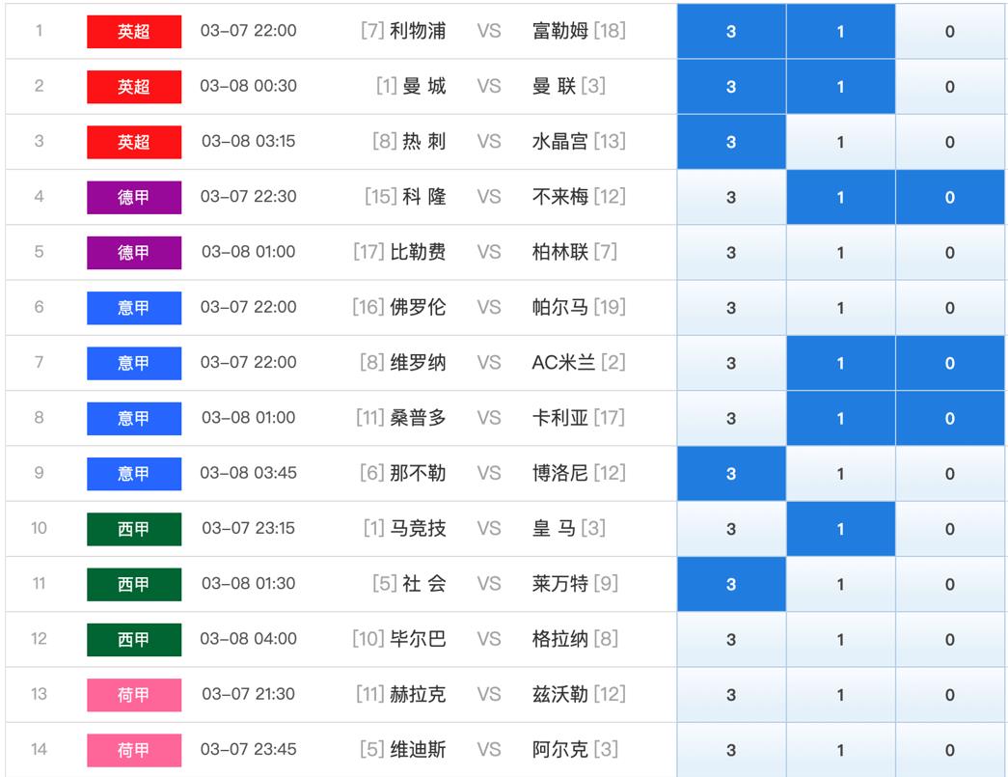The height and width of the screenshot is (777, 1008).
Task: Toggle the 0 pick for 利物浦 vs 富勒姆
Action: point(949,31)
